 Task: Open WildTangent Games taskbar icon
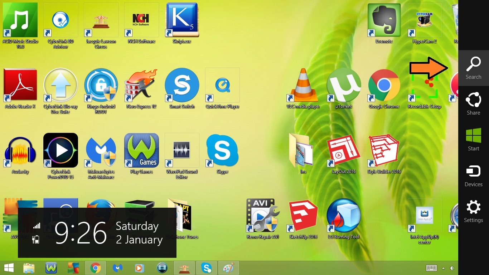[x=51, y=268]
